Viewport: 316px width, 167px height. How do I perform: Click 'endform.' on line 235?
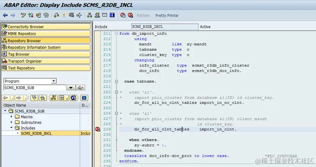click(129, 161)
